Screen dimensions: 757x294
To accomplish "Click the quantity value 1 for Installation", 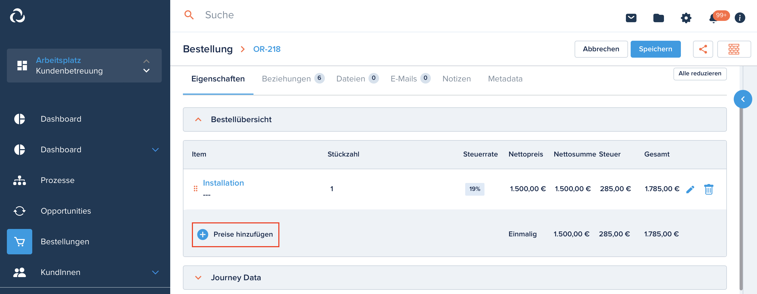I will coord(332,189).
